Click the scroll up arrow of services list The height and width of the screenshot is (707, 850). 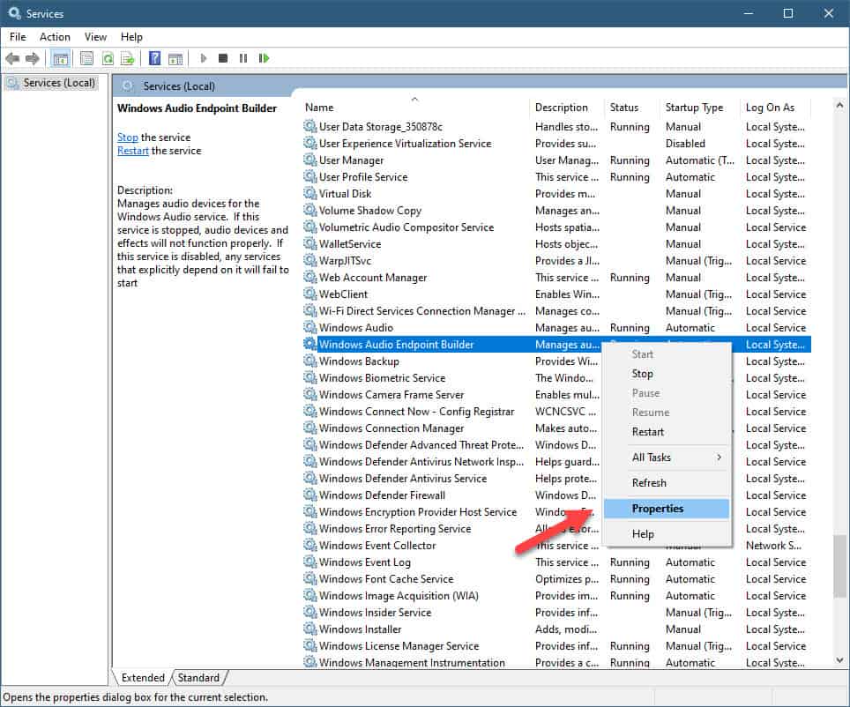click(839, 106)
